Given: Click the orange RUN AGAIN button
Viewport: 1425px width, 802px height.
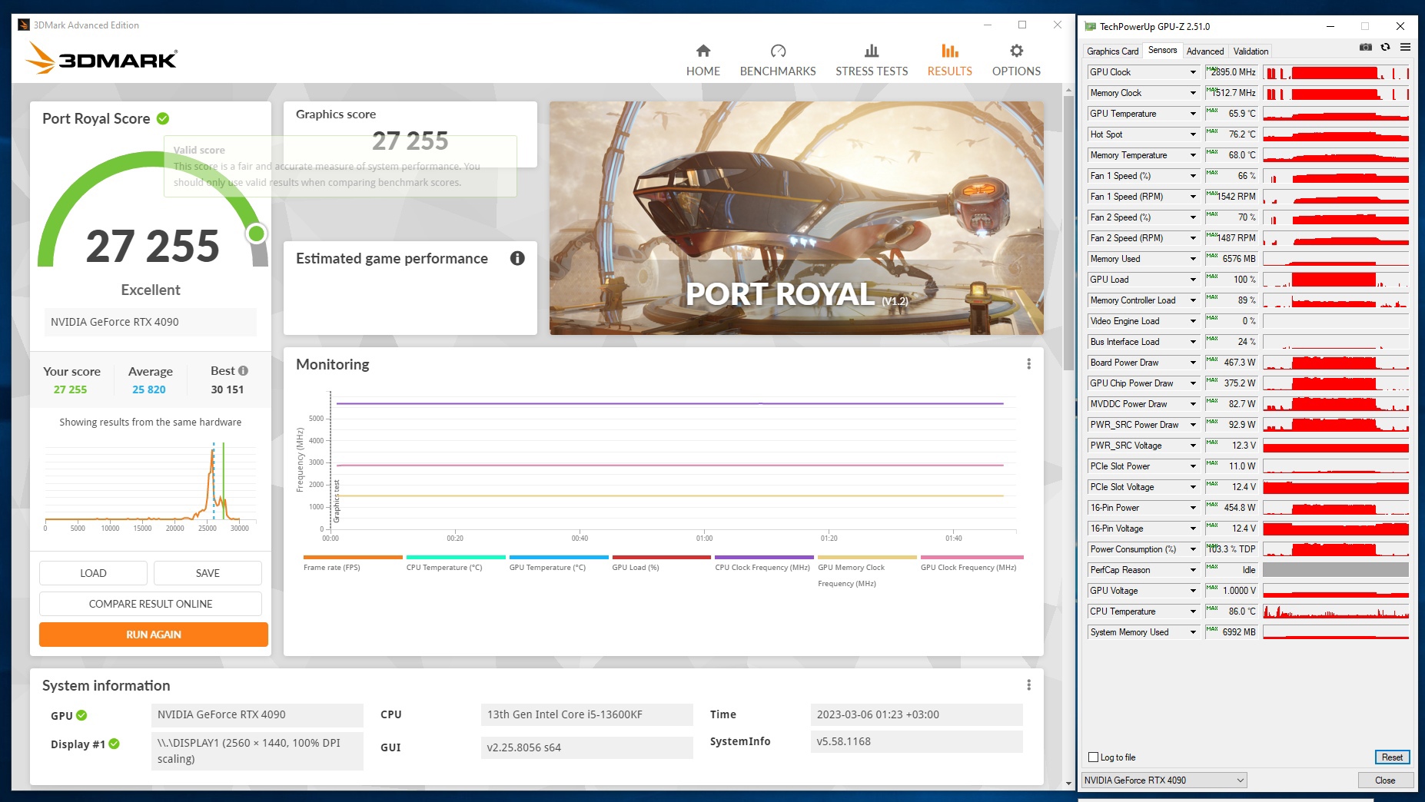Looking at the screenshot, I should coord(154,635).
